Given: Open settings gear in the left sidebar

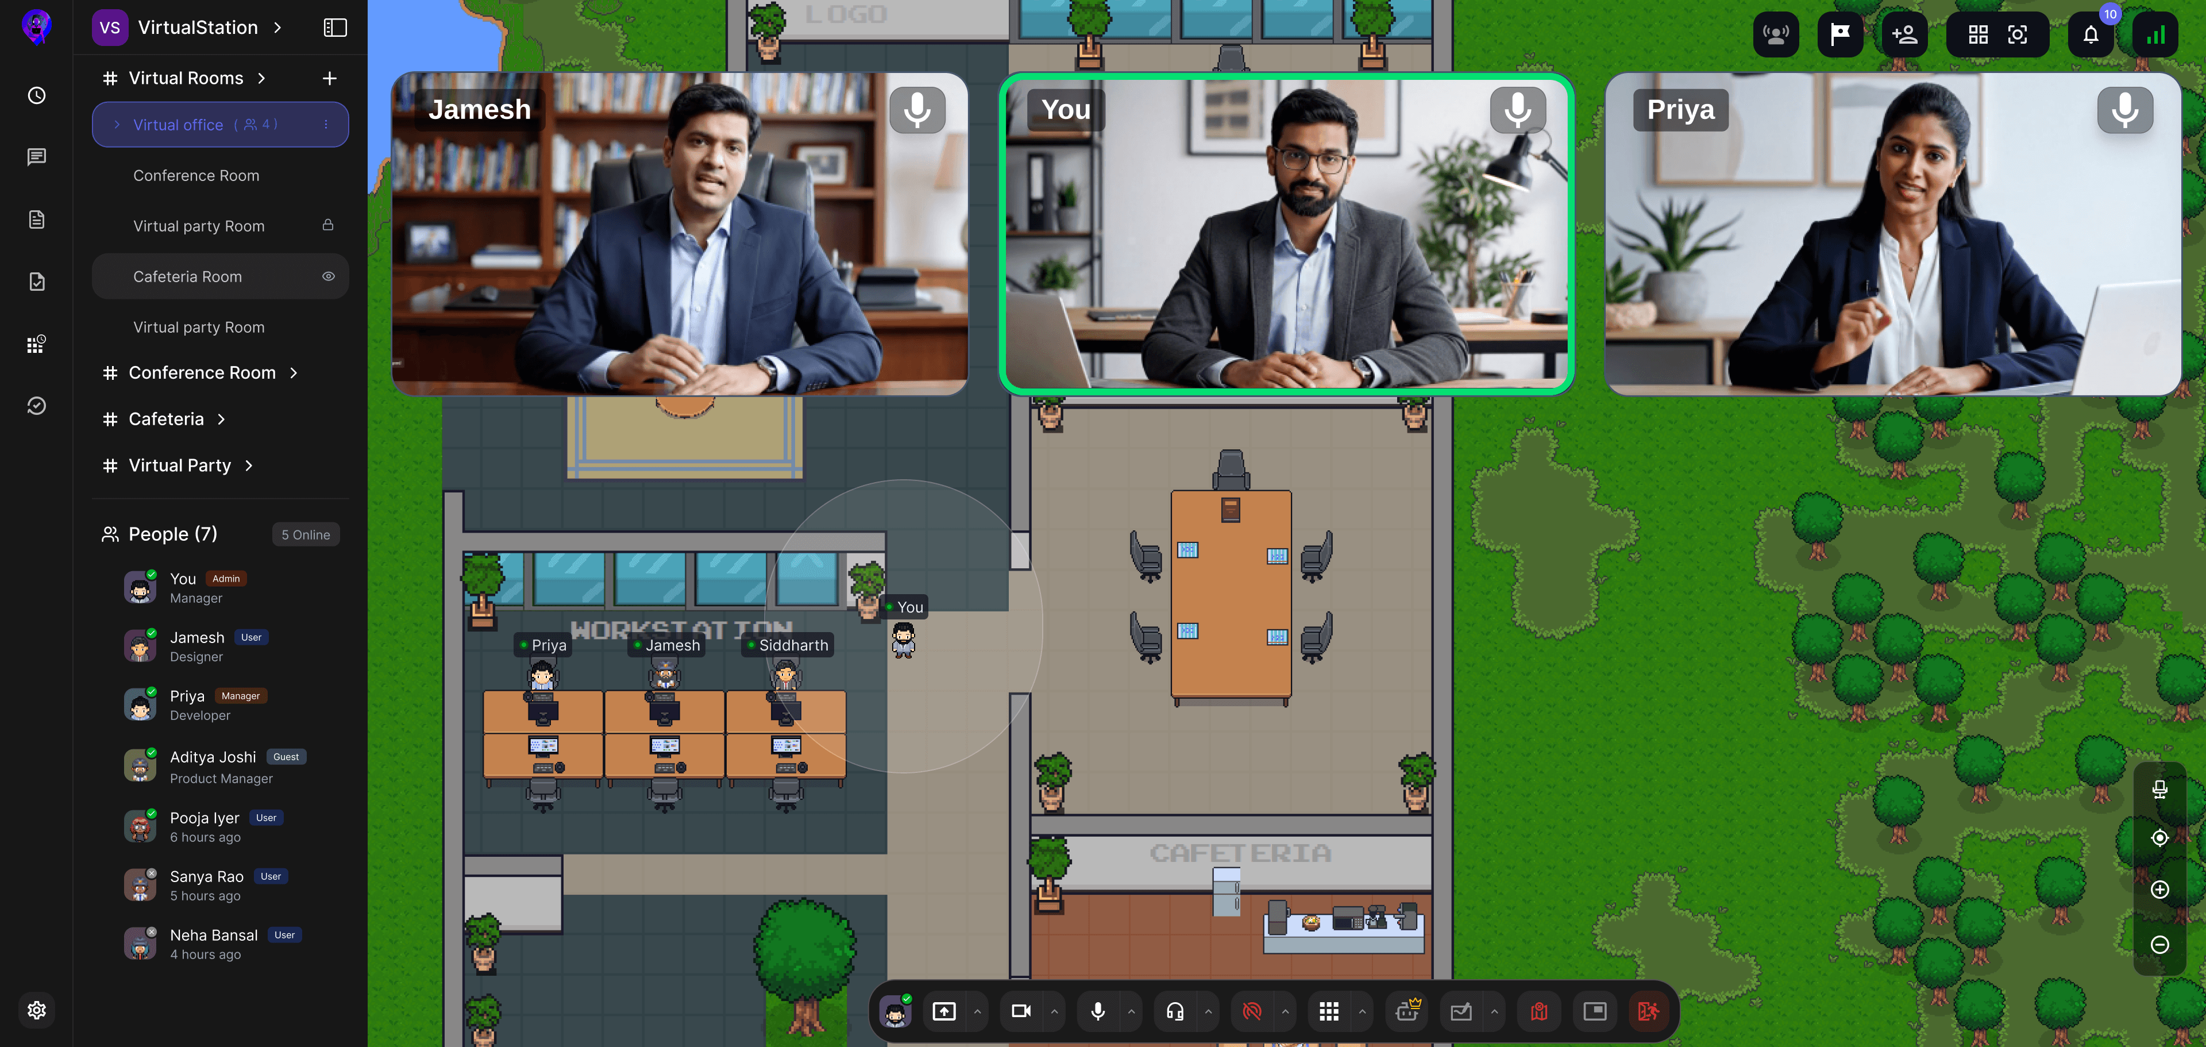Looking at the screenshot, I should pyautogui.click(x=36, y=1010).
